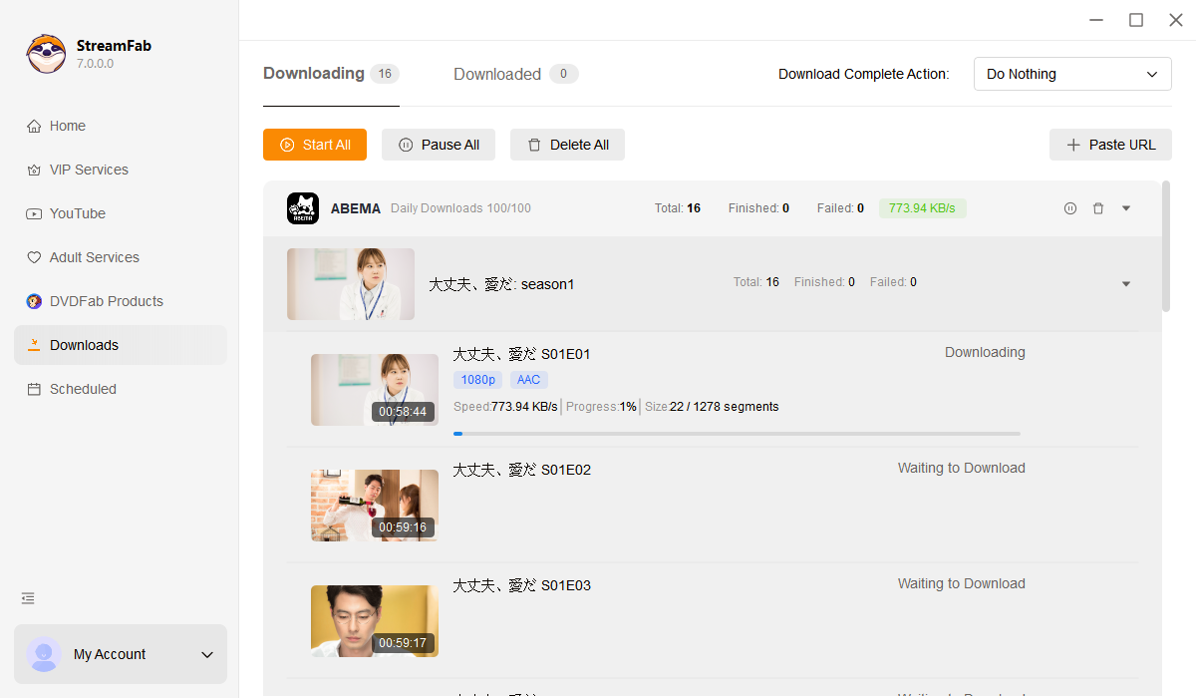Click the S01E01 download progress bar
1196x698 pixels.
click(x=737, y=434)
